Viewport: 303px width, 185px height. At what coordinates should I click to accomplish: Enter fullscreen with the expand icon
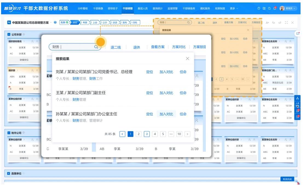click(x=286, y=22)
